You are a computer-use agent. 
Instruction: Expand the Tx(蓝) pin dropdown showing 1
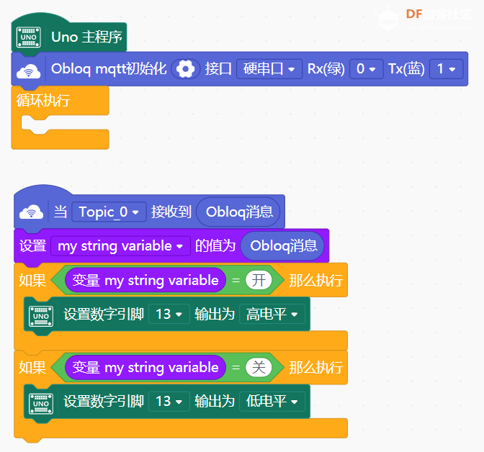click(446, 69)
